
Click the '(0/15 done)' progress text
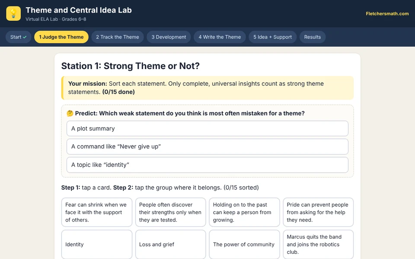tap(118, 92)
